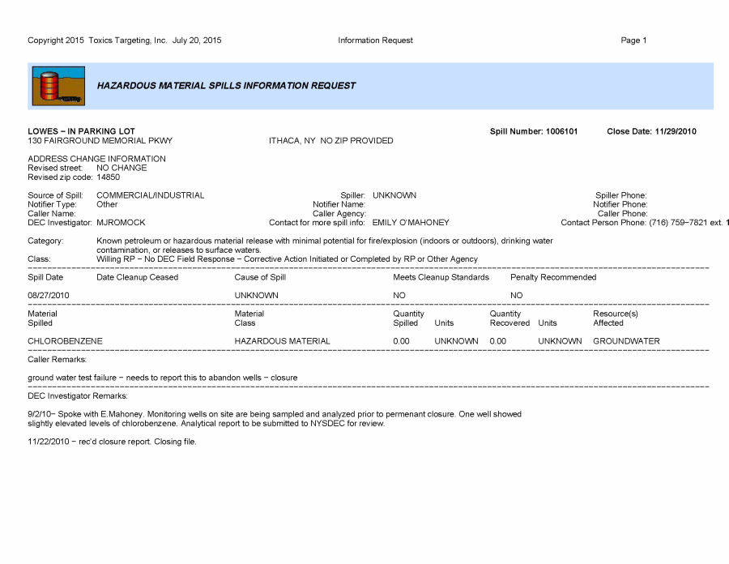Screen dimensions: 729x564
Task: Click HAZARDOUS MATERIAL under Material Class
Action: click(282, 341)
